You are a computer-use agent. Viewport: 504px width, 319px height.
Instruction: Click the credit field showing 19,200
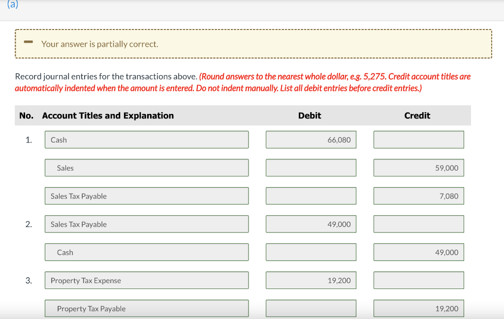point(418,308)
